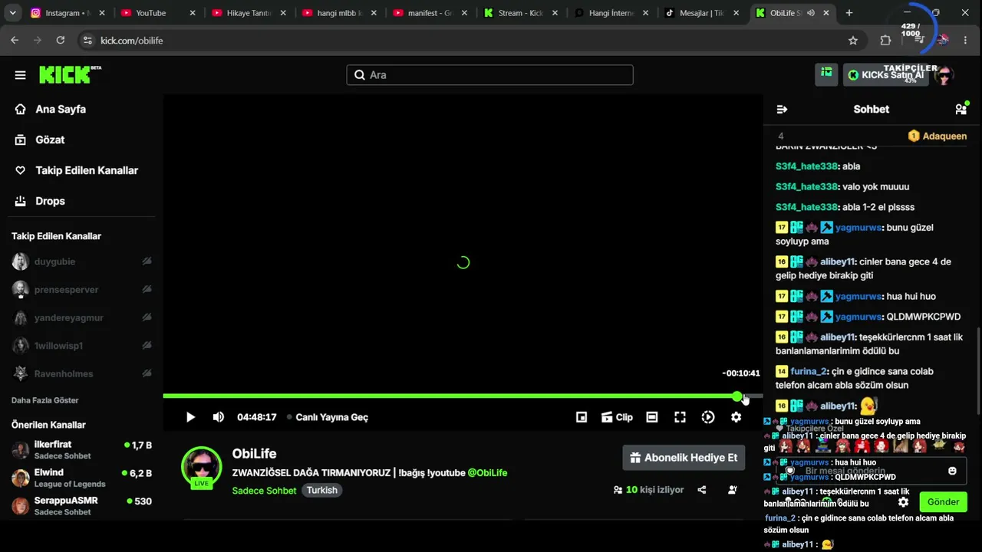Toggle theater mode for the player

(651, 417)
